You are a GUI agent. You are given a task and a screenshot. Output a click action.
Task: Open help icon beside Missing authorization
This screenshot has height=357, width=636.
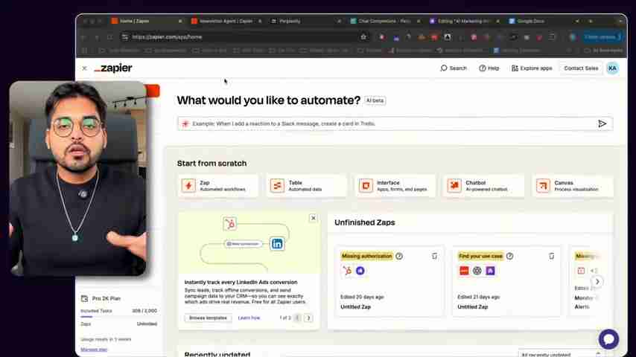[x=399, y=256]
